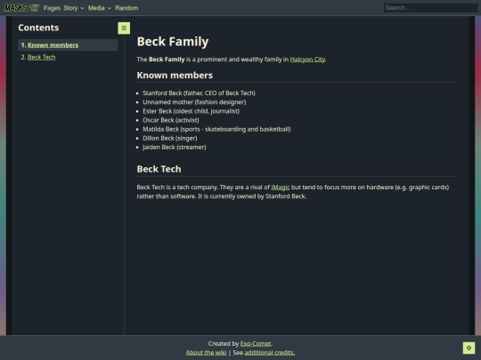Focus the Search input field
Viewport: 481px width, 360px height.
coord(430,8)
